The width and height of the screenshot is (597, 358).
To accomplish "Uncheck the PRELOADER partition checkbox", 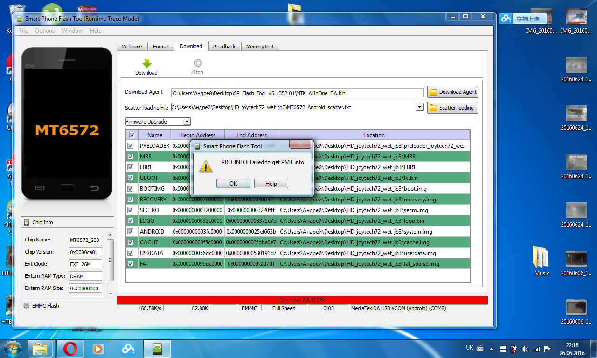I will 131,146.
